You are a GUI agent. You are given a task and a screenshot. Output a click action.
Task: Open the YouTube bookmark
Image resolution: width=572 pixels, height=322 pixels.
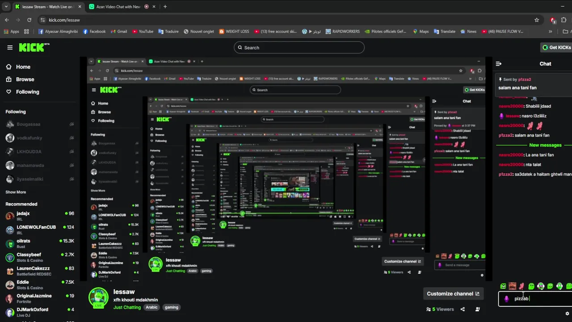coord(143,31)
